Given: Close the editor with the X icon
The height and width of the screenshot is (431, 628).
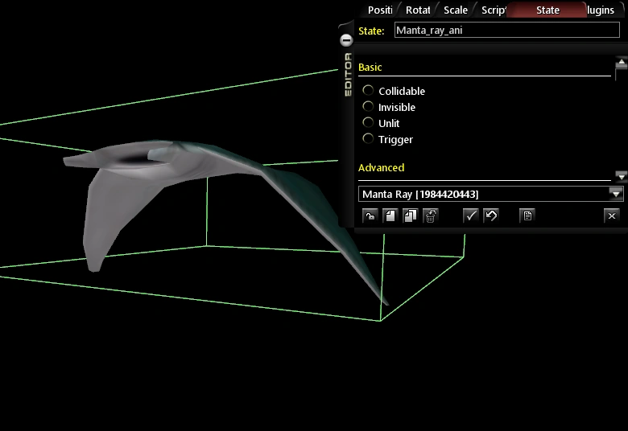Looking at the screenshot, I should click(612, 215).
